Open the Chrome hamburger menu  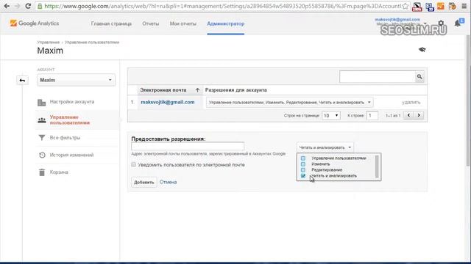pos(464,6)
